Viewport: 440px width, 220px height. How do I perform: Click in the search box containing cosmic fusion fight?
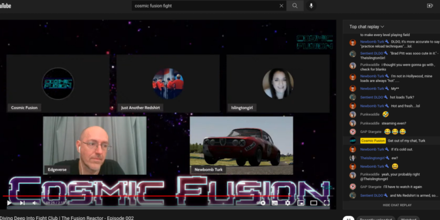point(205,6)
